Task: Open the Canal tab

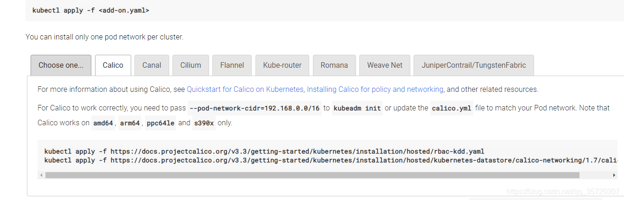Action: pos(152,65)
